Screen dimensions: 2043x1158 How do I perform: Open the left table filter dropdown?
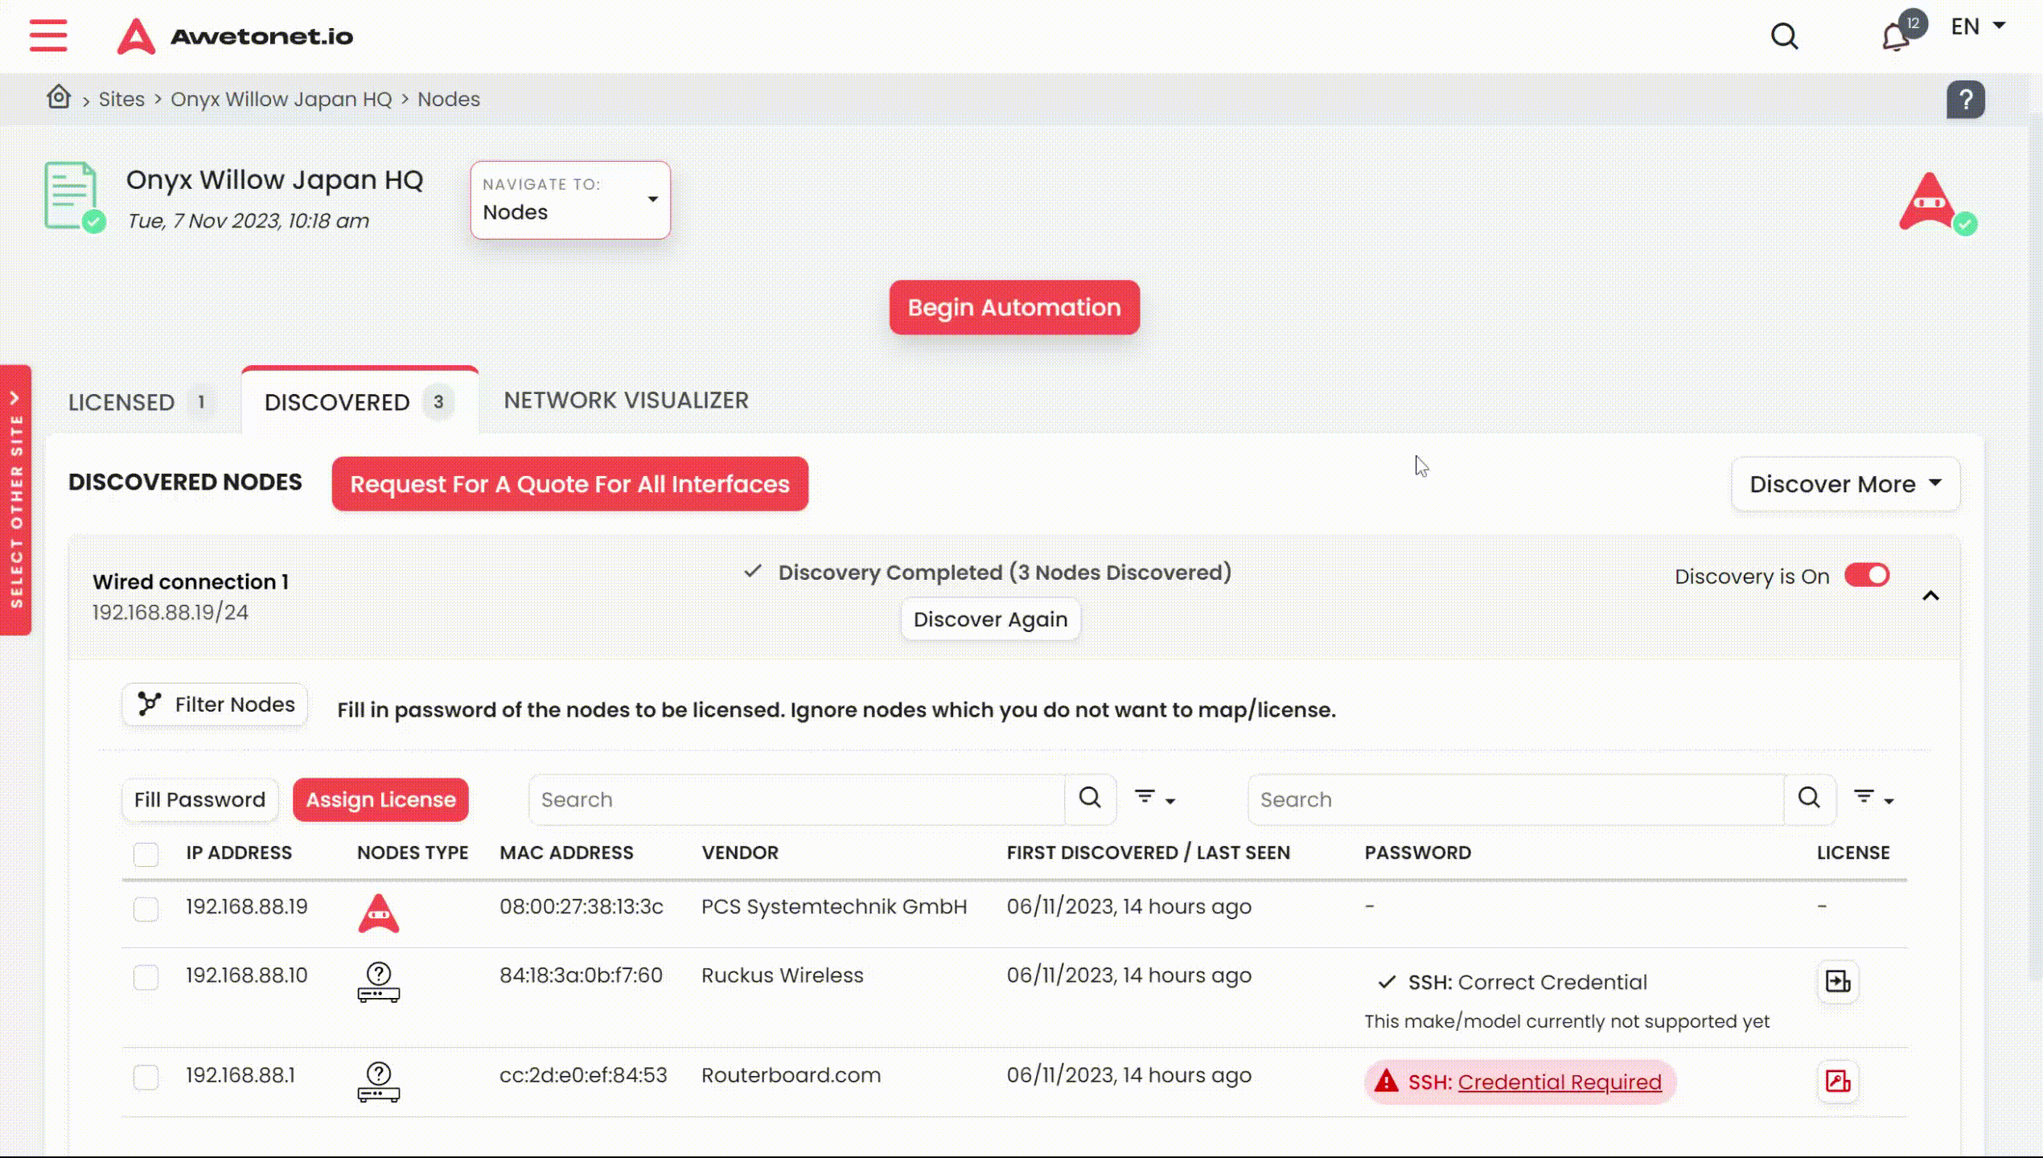click(x=1155, y=799)
